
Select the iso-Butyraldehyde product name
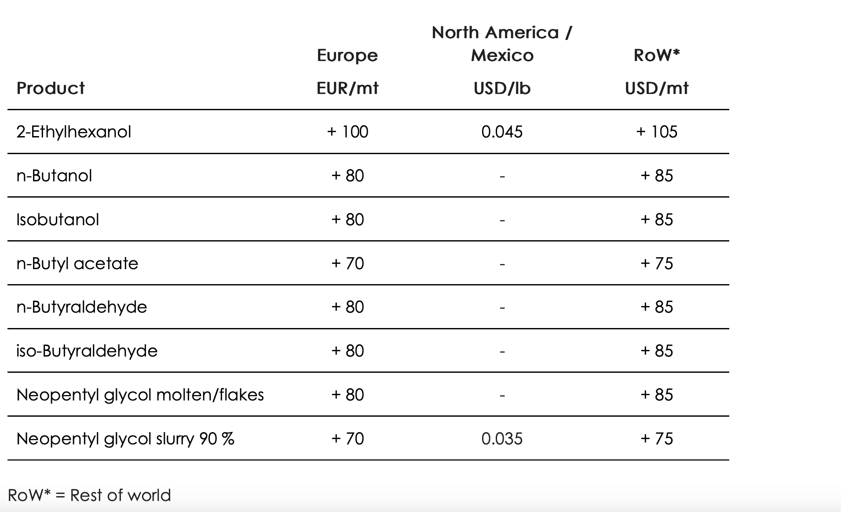87,351
